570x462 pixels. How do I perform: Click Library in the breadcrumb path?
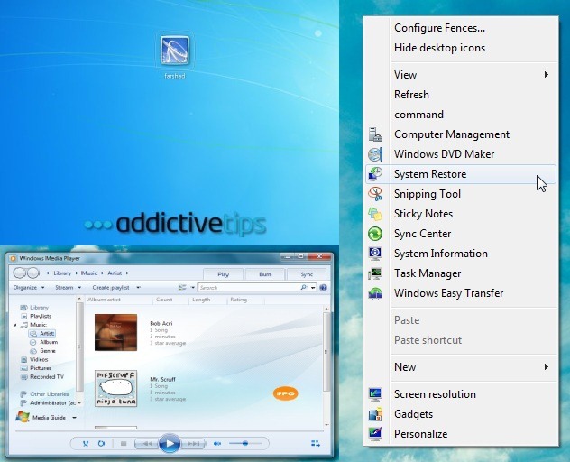pos(62,273)
